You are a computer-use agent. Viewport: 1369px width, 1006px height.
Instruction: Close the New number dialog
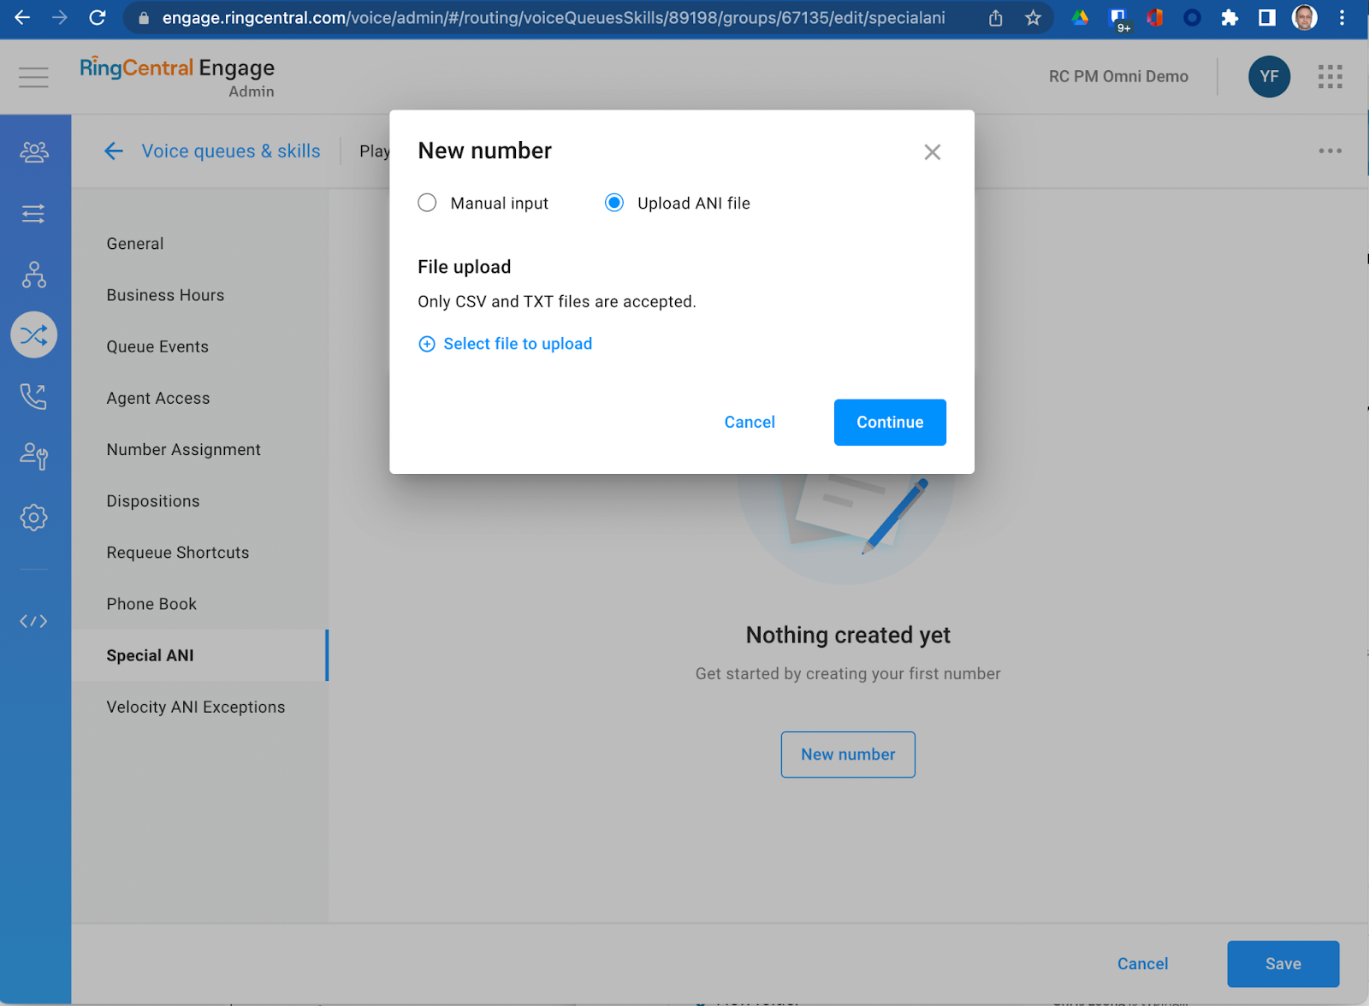[932, 152]
